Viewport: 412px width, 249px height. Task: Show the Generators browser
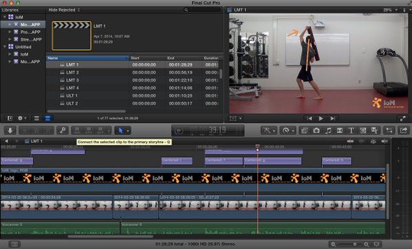pos(363,130)
